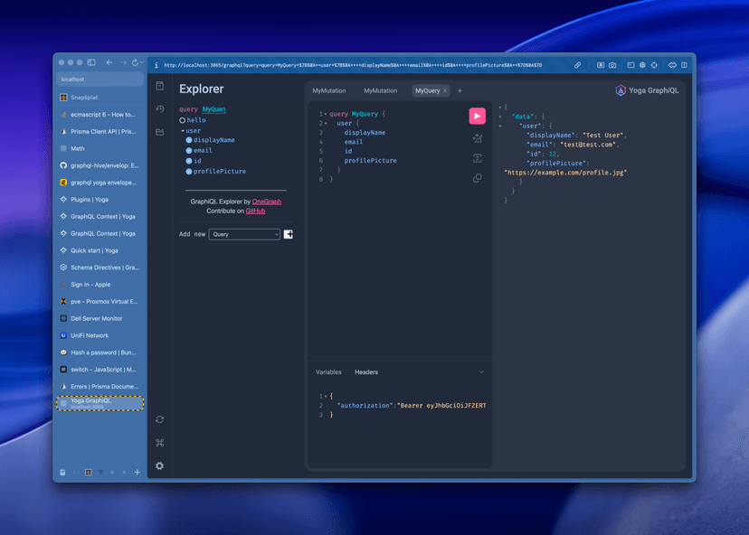The height and width of the screenshot is (535, 749).
Task: Open the GitHub contribute link
Action: 255,211
